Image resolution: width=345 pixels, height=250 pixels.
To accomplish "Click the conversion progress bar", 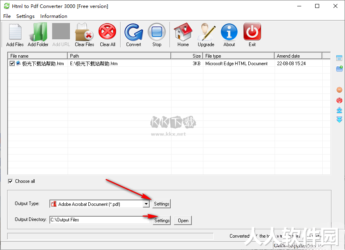I will pyautogui.click(x=110, y=236).
